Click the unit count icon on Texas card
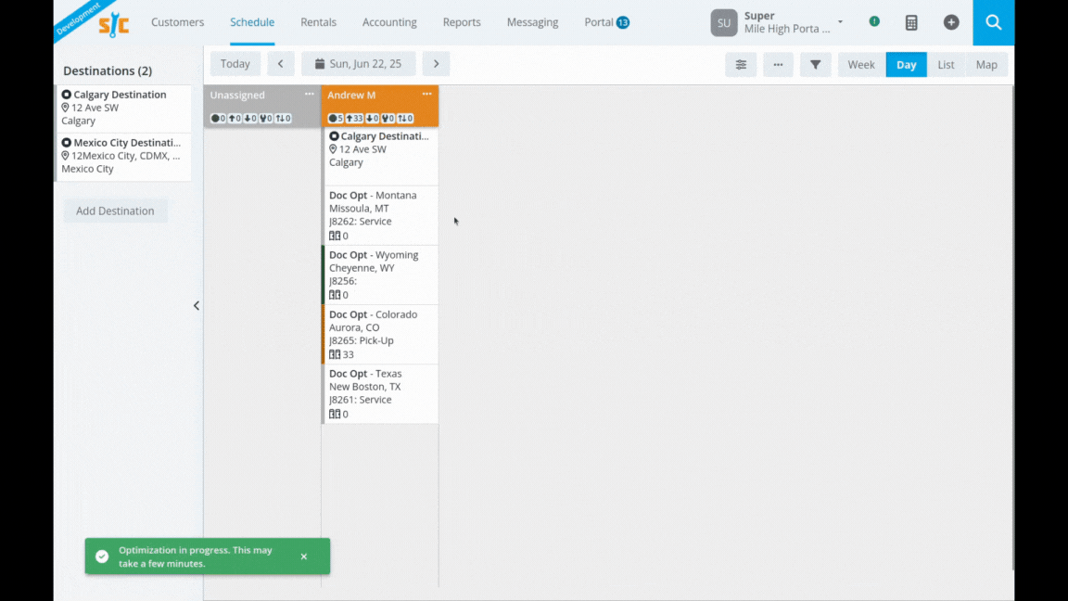Viewport: 1068px width, 601px height. pyautogui.click(x=335, y=414)
